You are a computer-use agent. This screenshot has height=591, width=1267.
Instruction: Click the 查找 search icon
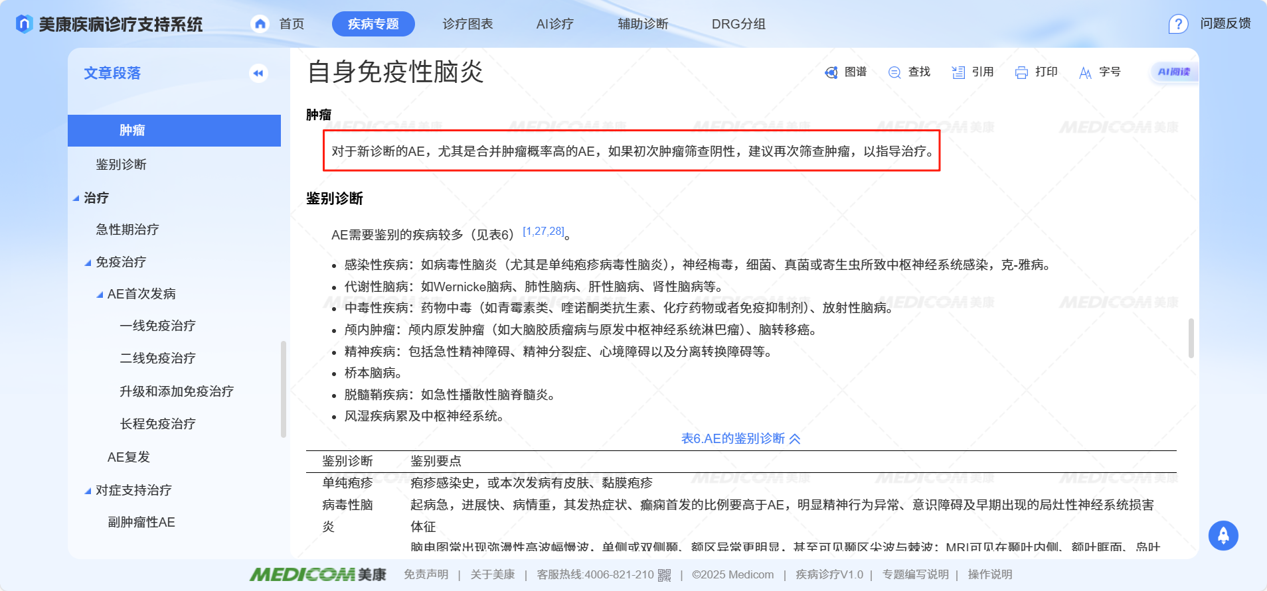pos(894,72)
